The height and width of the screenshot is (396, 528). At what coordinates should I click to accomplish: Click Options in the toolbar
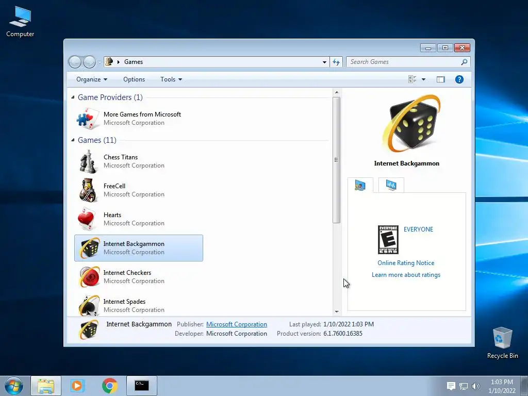tap(134, 79)
